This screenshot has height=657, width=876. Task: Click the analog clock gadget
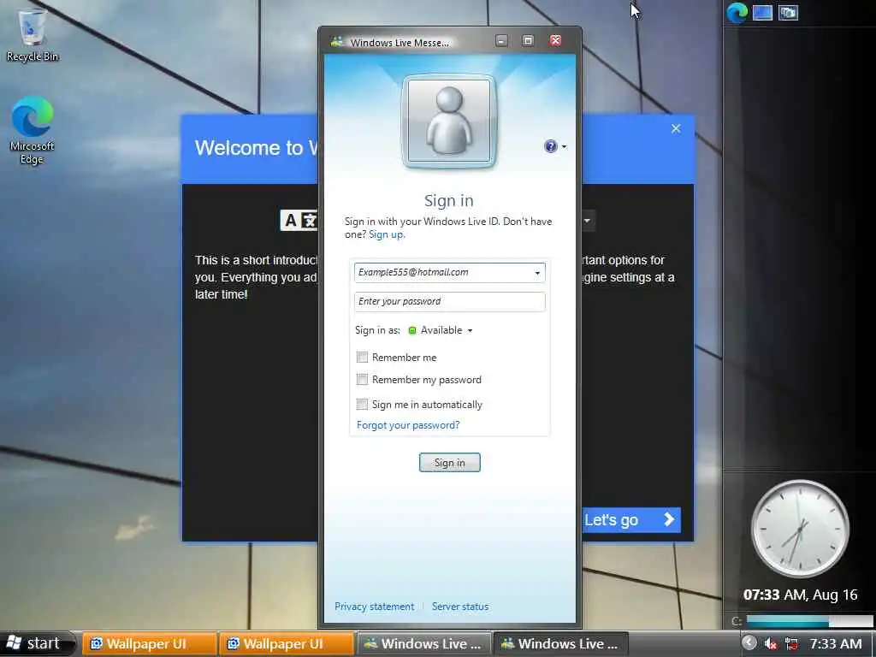click(x=800, y=529)
